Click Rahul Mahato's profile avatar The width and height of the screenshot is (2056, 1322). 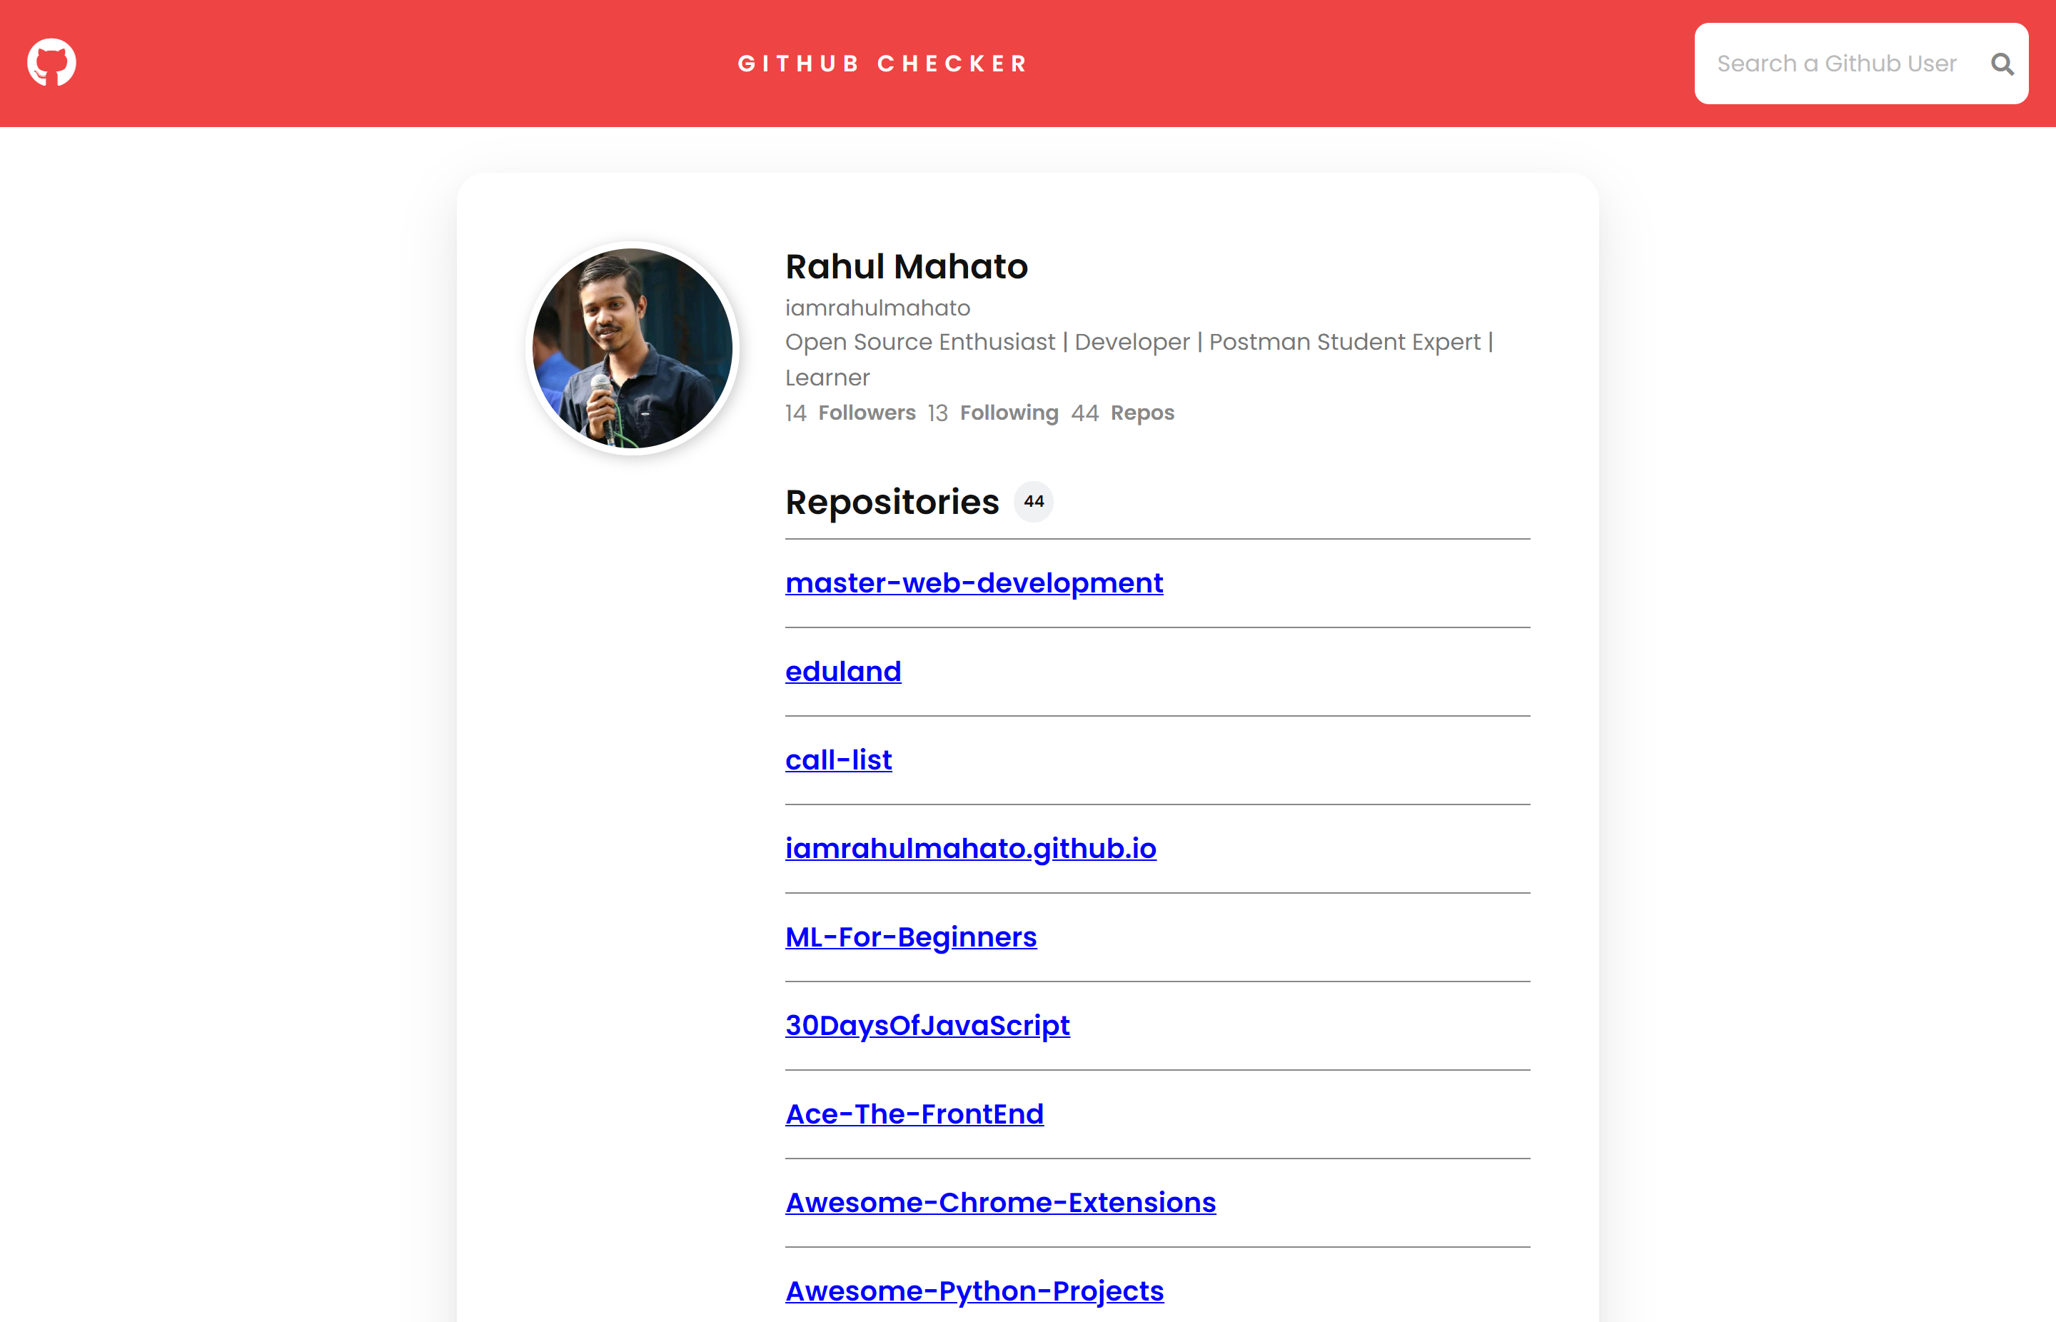pyautogui.click(x=633, y=348)
